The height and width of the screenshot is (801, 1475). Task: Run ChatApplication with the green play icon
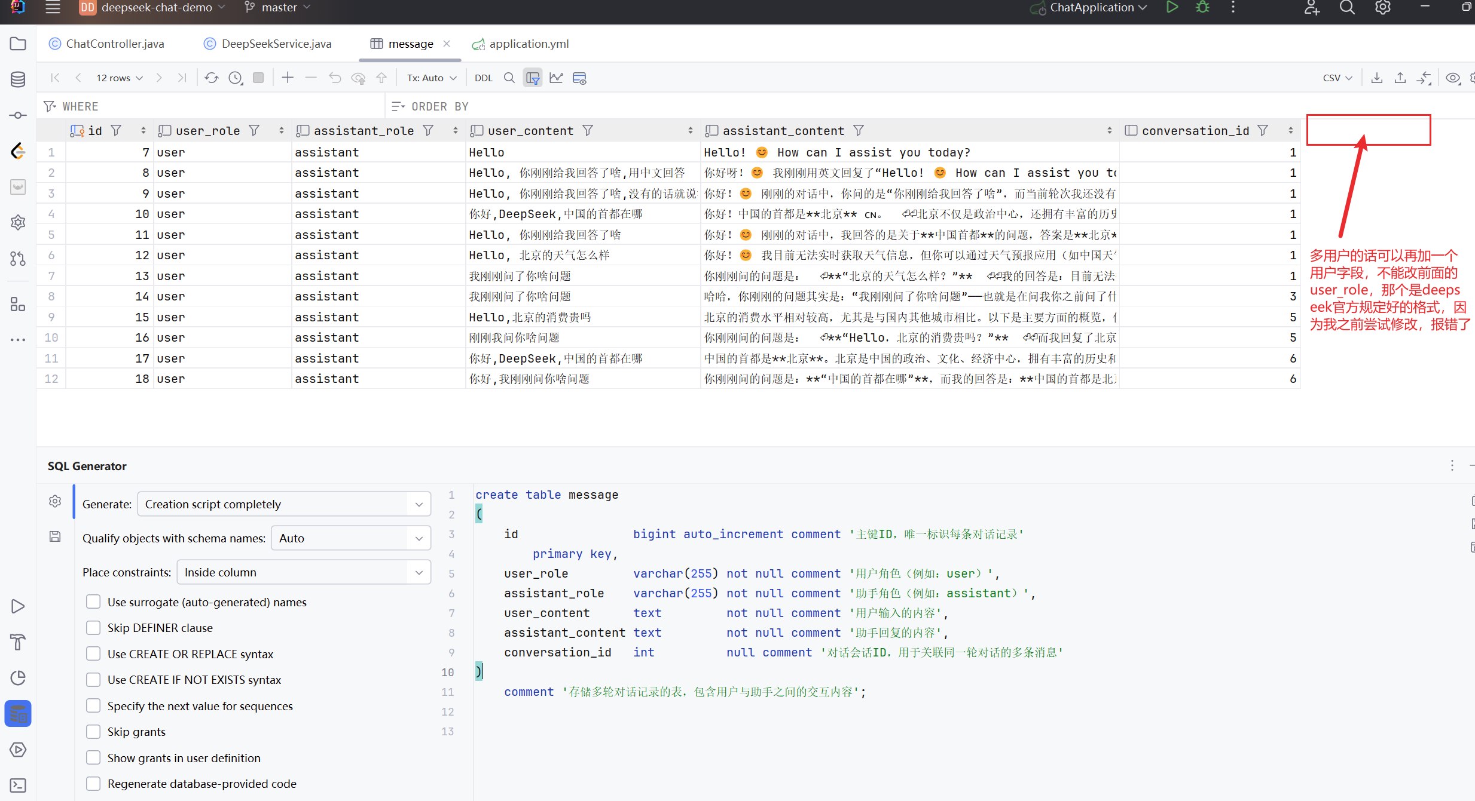[1172, 7]
